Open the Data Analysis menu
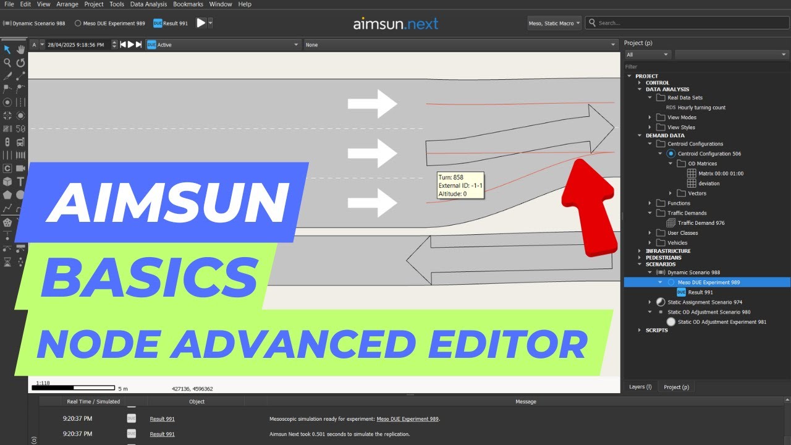 (148, 4)
